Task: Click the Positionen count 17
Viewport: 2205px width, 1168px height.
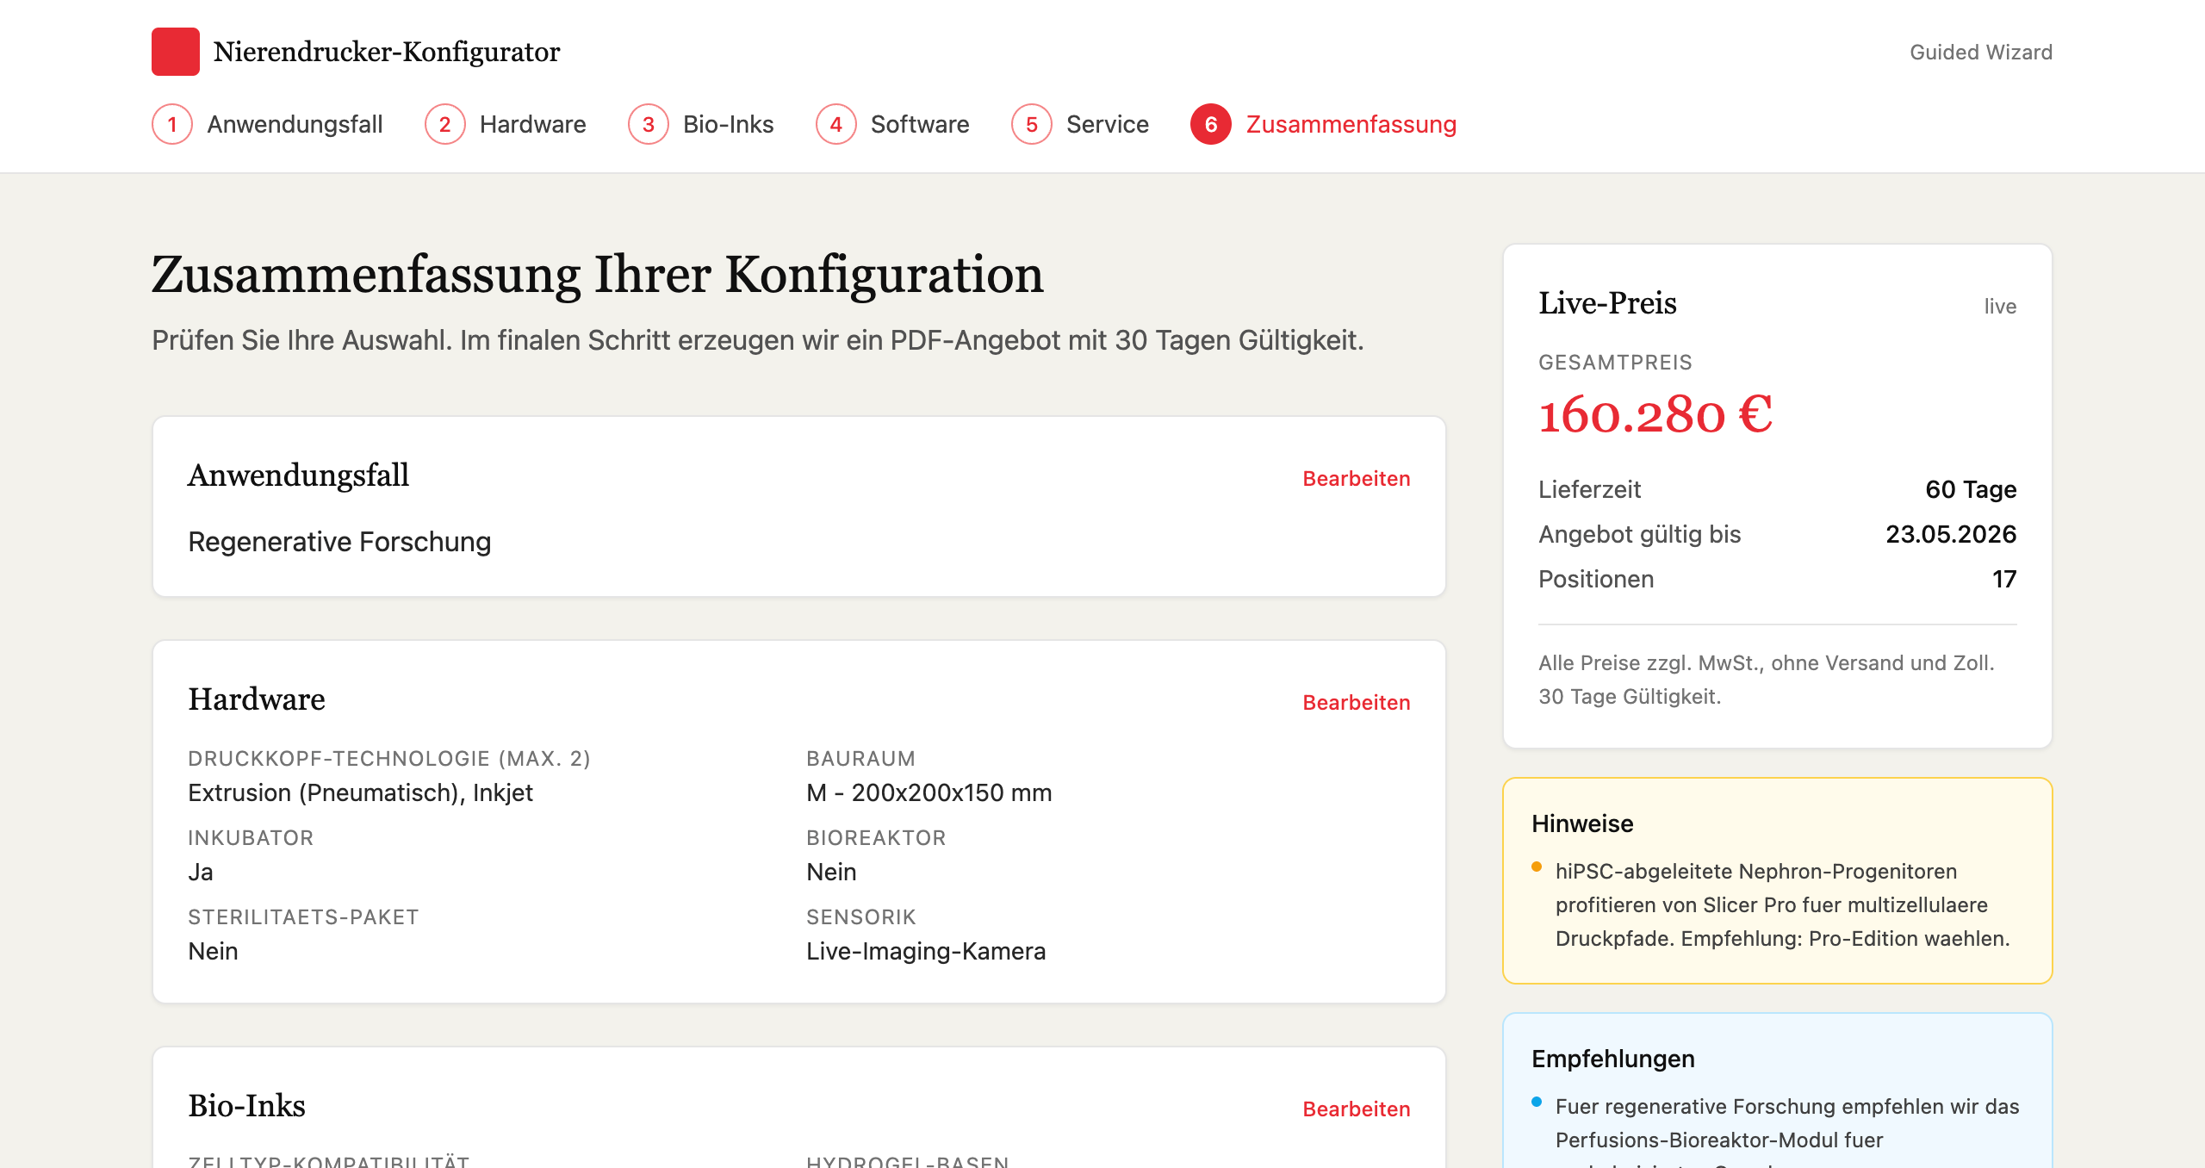Action: [x=2004, y=579]
